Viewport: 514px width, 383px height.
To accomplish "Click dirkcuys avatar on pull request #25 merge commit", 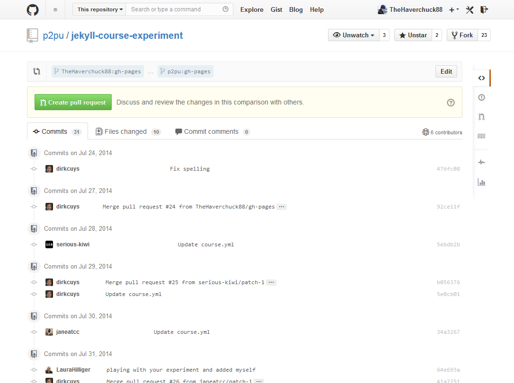I will 49,282.
